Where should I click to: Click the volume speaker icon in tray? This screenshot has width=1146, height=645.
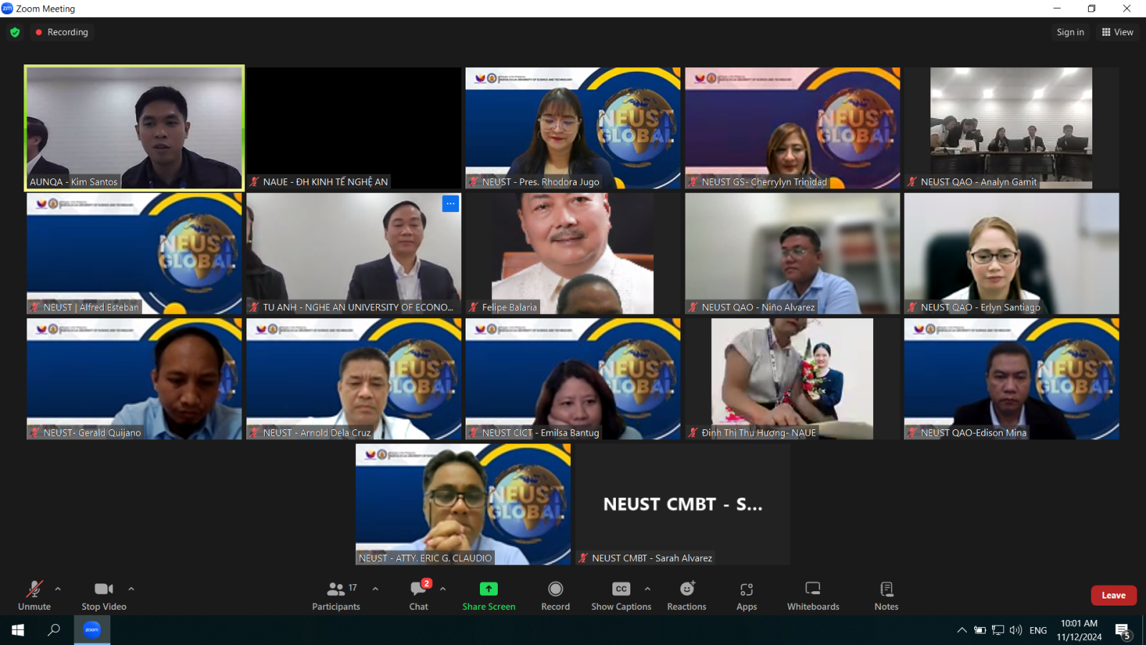[1016, 631]
